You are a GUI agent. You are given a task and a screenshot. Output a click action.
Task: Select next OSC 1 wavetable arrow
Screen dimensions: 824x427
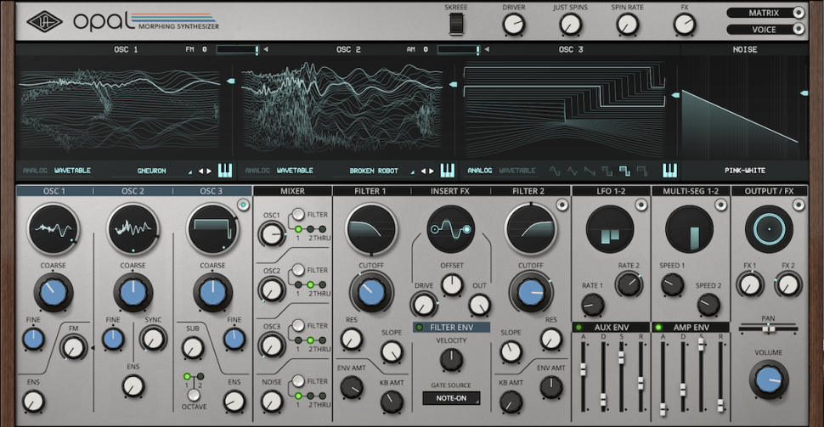point(209,171)
